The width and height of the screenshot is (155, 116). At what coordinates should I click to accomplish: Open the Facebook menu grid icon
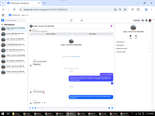(143, 20)
